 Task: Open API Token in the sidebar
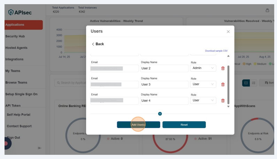tap(13, 106)
